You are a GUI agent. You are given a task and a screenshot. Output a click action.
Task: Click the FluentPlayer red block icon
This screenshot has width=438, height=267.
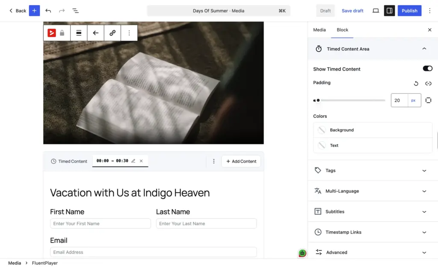click(x=51, y=33)
